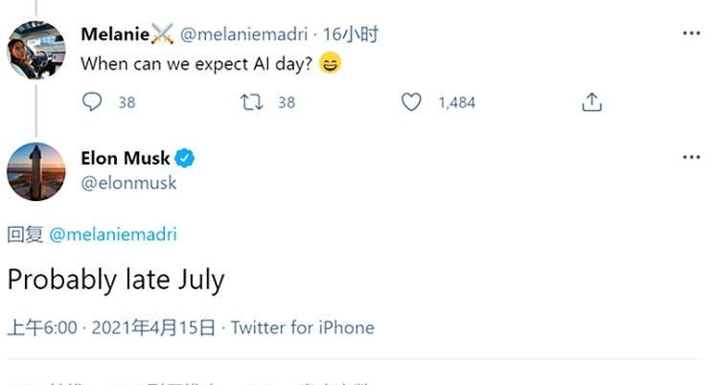Open the more options menu on Elon Musk's tweet
This screenshot has height=385, width=713.
point(691,157)
